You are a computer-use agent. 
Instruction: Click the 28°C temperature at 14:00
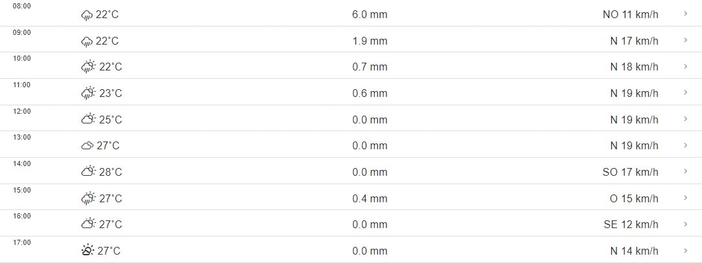pos(110,172)
